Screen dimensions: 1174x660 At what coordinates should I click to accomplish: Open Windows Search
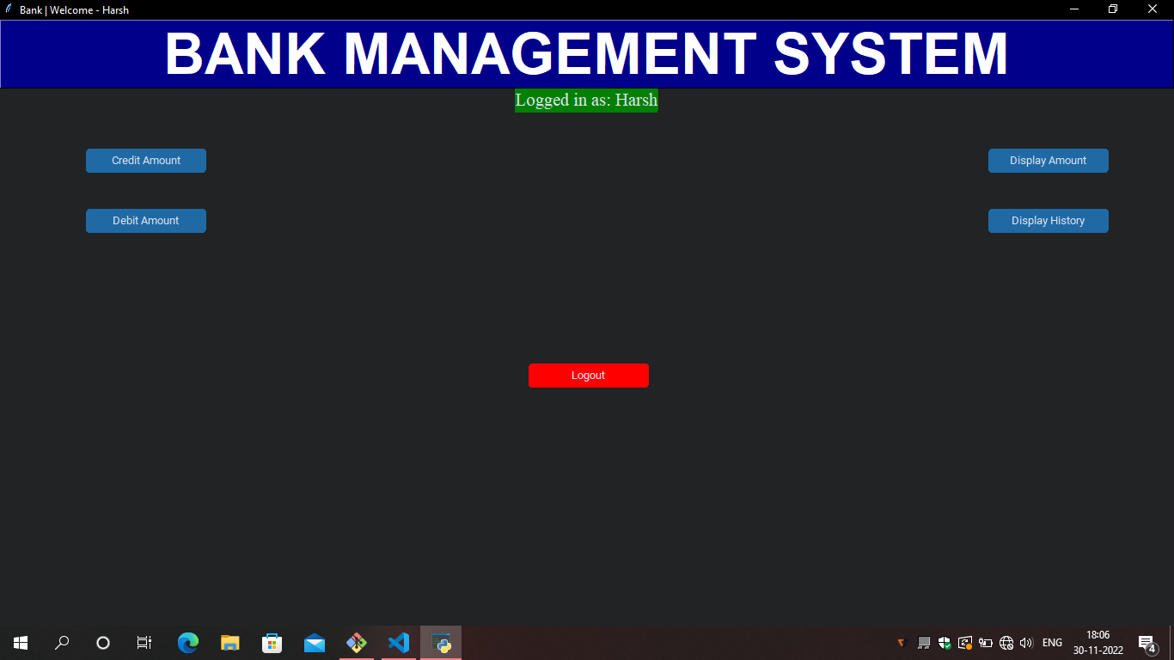[61, 642]
